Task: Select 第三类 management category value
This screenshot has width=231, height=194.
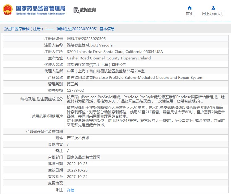Action: [x=72, y=84]
